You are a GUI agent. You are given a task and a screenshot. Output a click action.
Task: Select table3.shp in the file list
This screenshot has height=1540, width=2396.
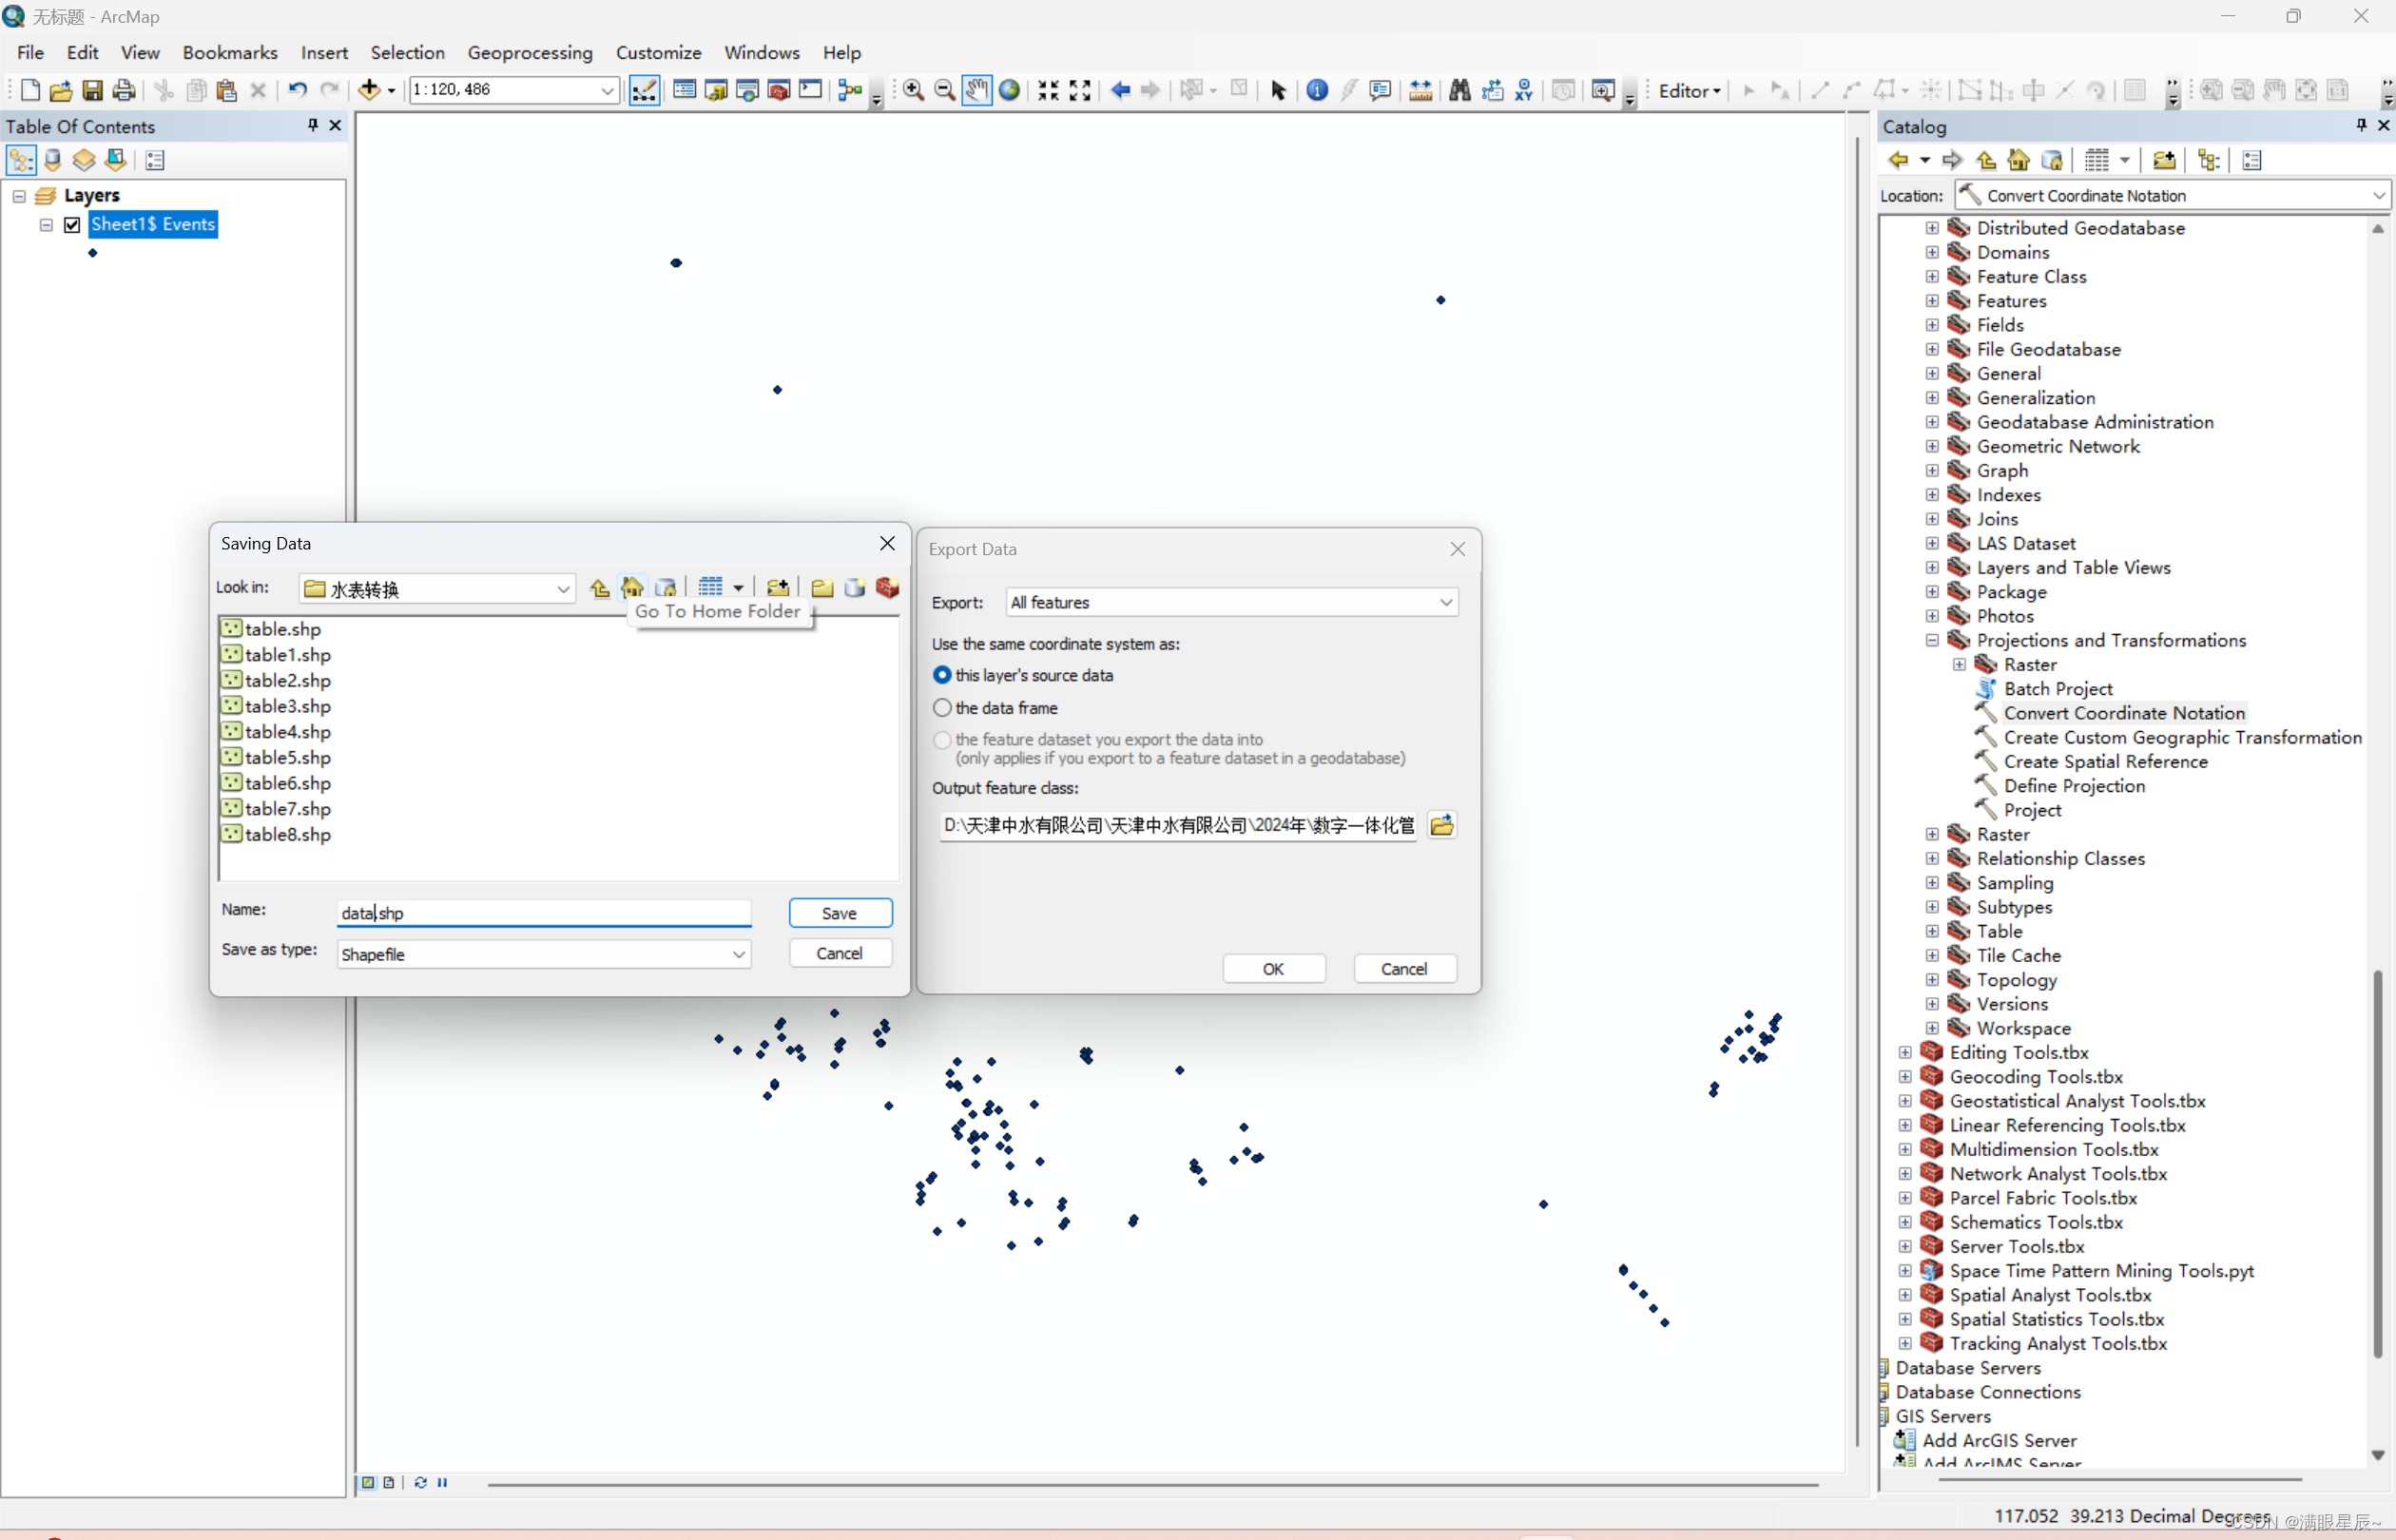(x=287, y=706)
